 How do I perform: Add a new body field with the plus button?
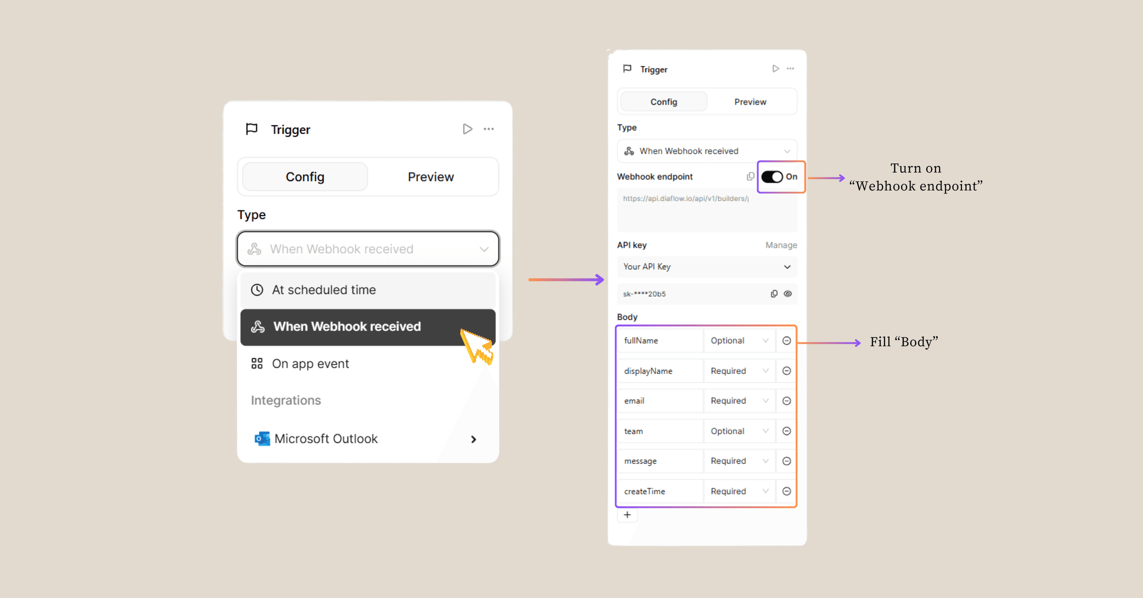click(627, 515)
